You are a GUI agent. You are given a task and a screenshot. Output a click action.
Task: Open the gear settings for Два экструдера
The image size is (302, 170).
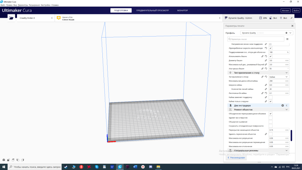[283, 106]
